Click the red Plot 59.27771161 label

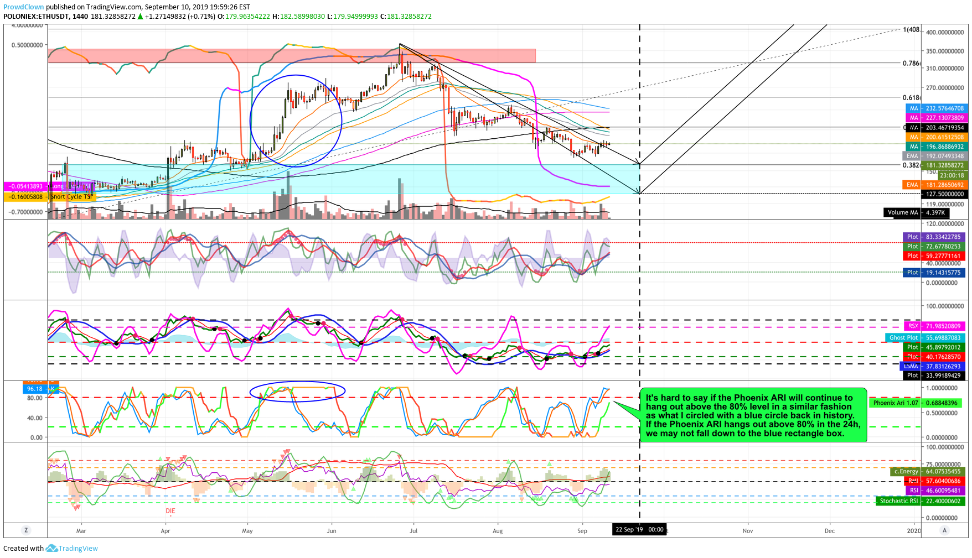point(935,256)
